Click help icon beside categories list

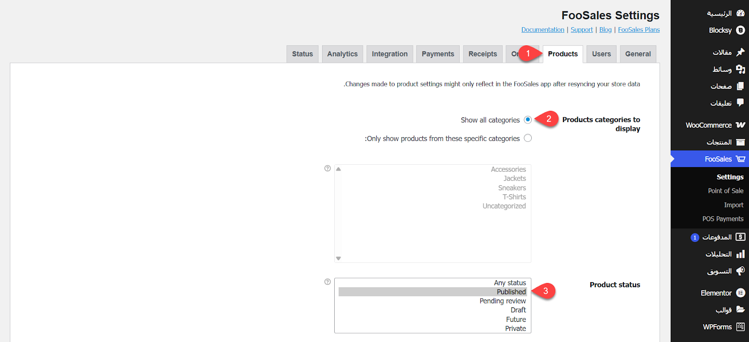point(328,168)
